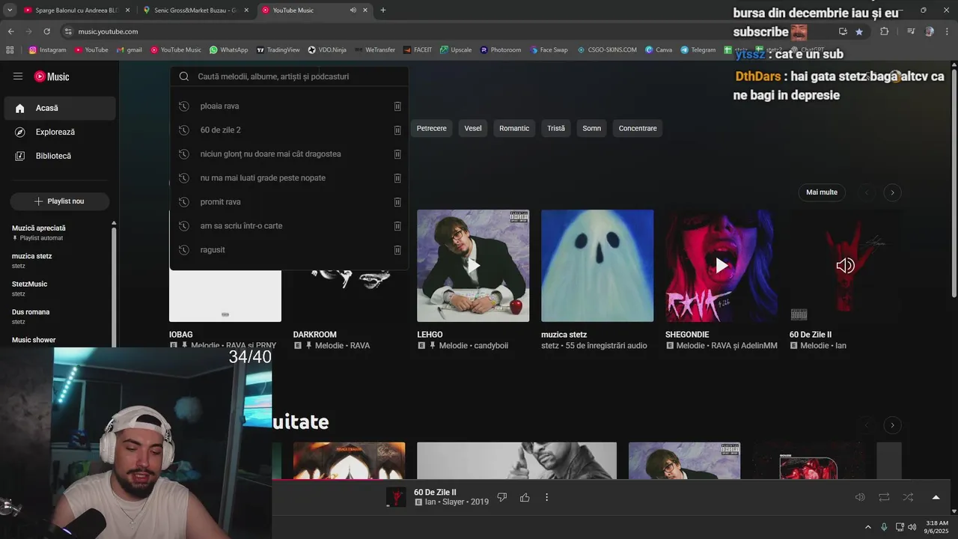The image size is (958, 539).
Task: Open the tab search dropdown
Action: (x=10, y=10)
